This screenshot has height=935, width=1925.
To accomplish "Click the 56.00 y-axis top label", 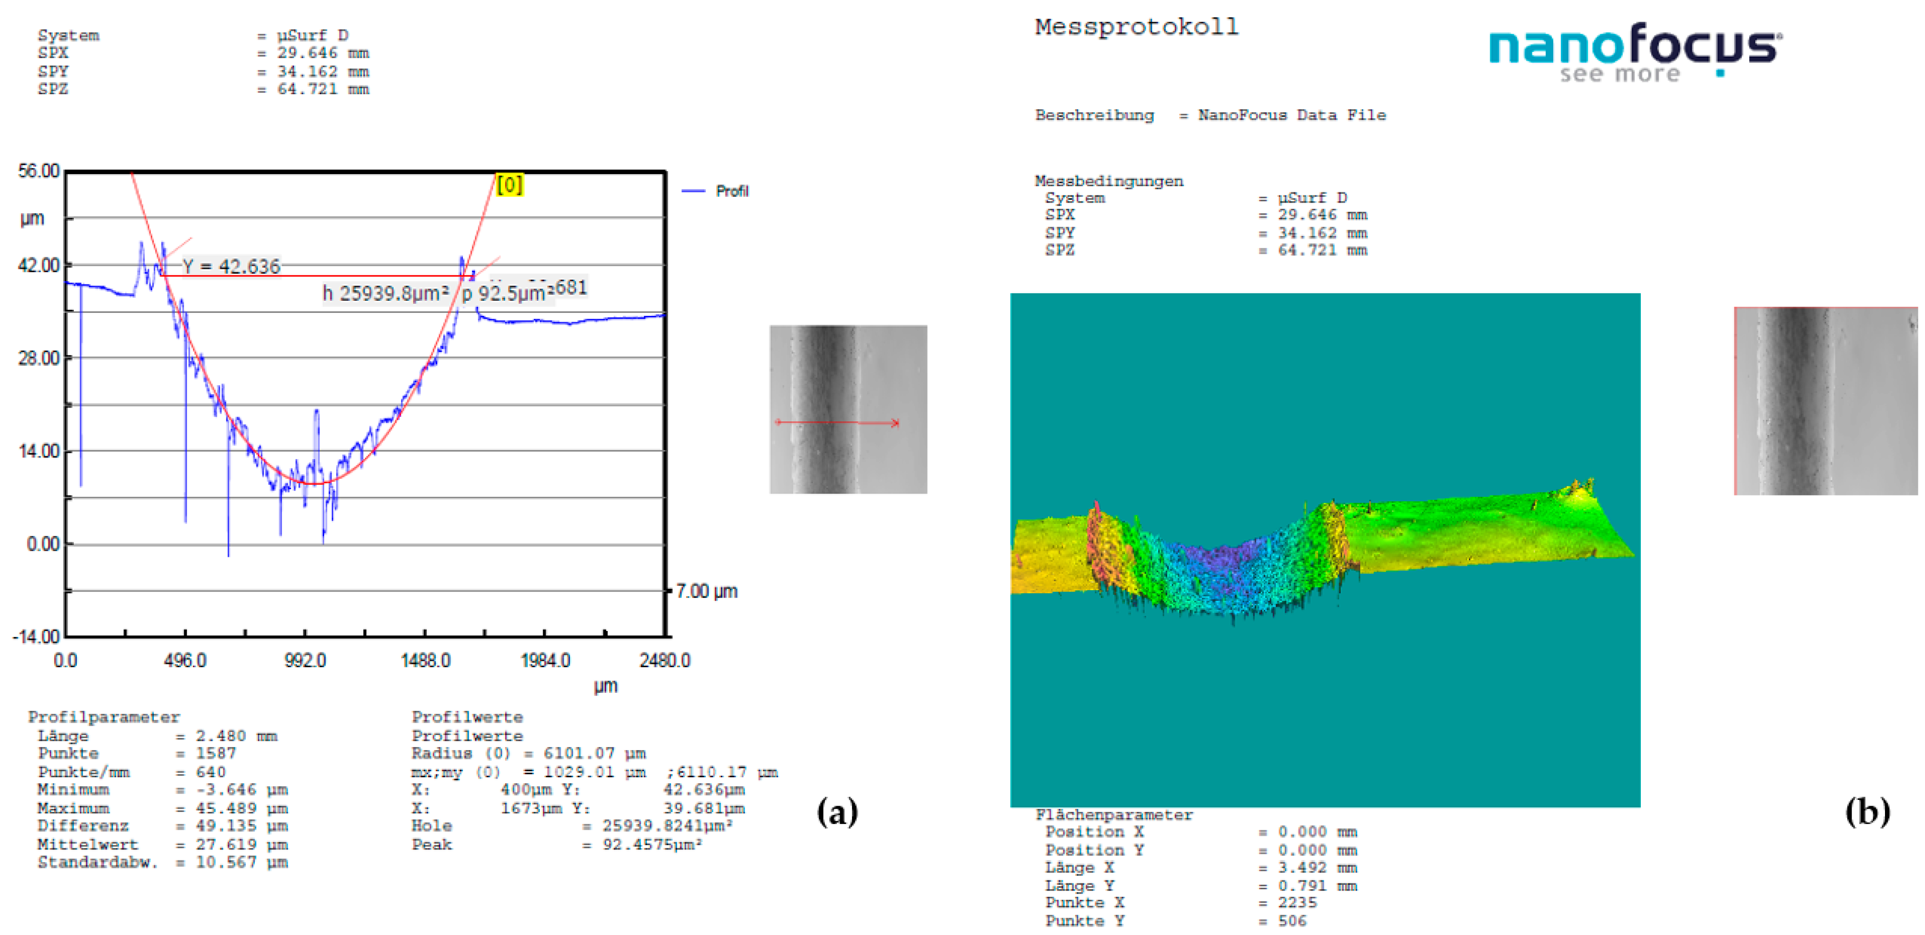I will tap(39, 171).
